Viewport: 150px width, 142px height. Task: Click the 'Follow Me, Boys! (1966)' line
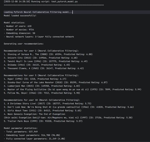pyautogui.click(x=42, y=93)
